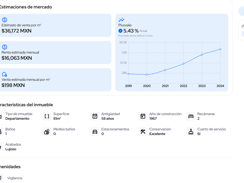244x183 pixels.
Task: Click the Conservación tools icon
Action: tap(143, 132)
